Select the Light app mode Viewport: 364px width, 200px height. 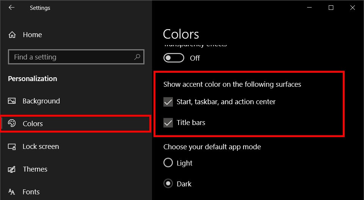[168, 163]
